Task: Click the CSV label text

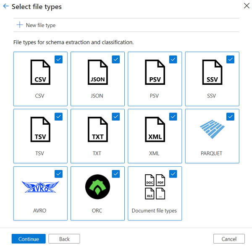Action: click(39, 96)
